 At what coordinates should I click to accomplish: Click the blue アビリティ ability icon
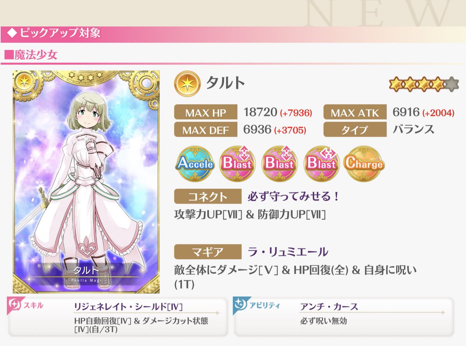pyautogui.click(x=240, y=306)
